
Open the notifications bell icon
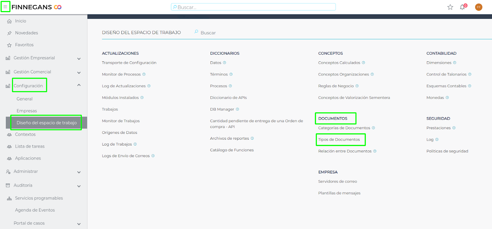tap(462, 7)
